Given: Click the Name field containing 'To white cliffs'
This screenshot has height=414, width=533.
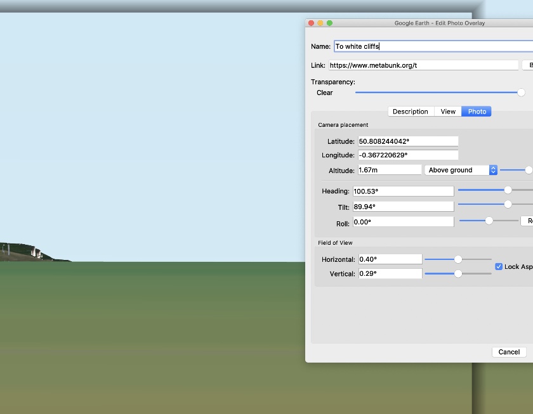Looking at the screenshot, I should pyautogui.click(x=431, y=46).
